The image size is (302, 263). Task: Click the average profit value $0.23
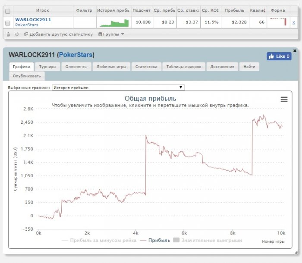pos(168,22)
